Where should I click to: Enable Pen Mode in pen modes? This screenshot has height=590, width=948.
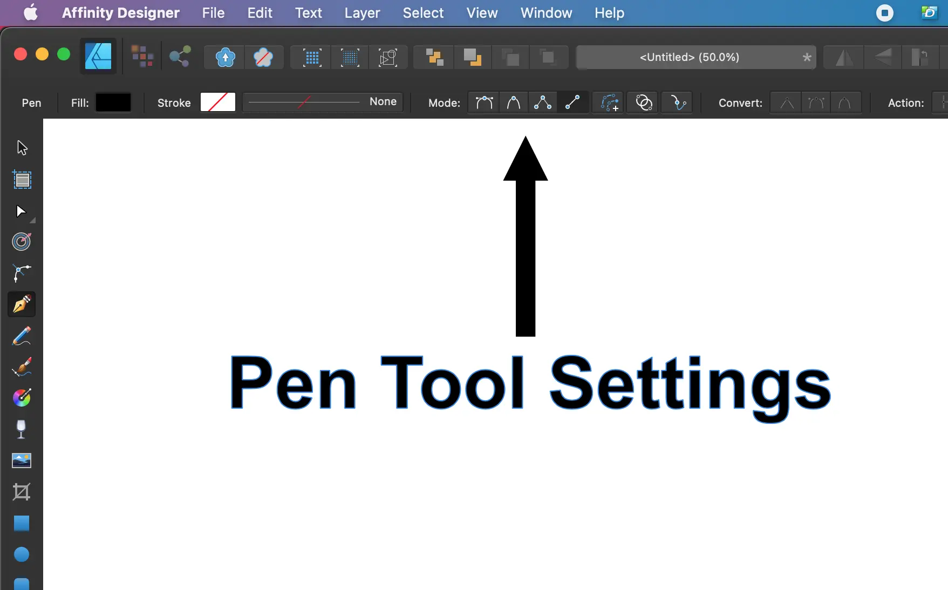pyautogui.click(x=484, y=102)
